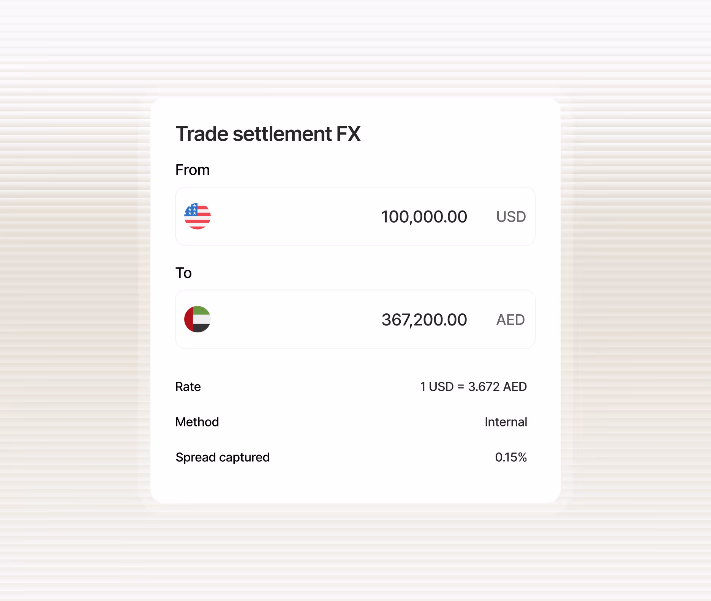
Task: Click the Internal method value
Action: pos(506,422)
